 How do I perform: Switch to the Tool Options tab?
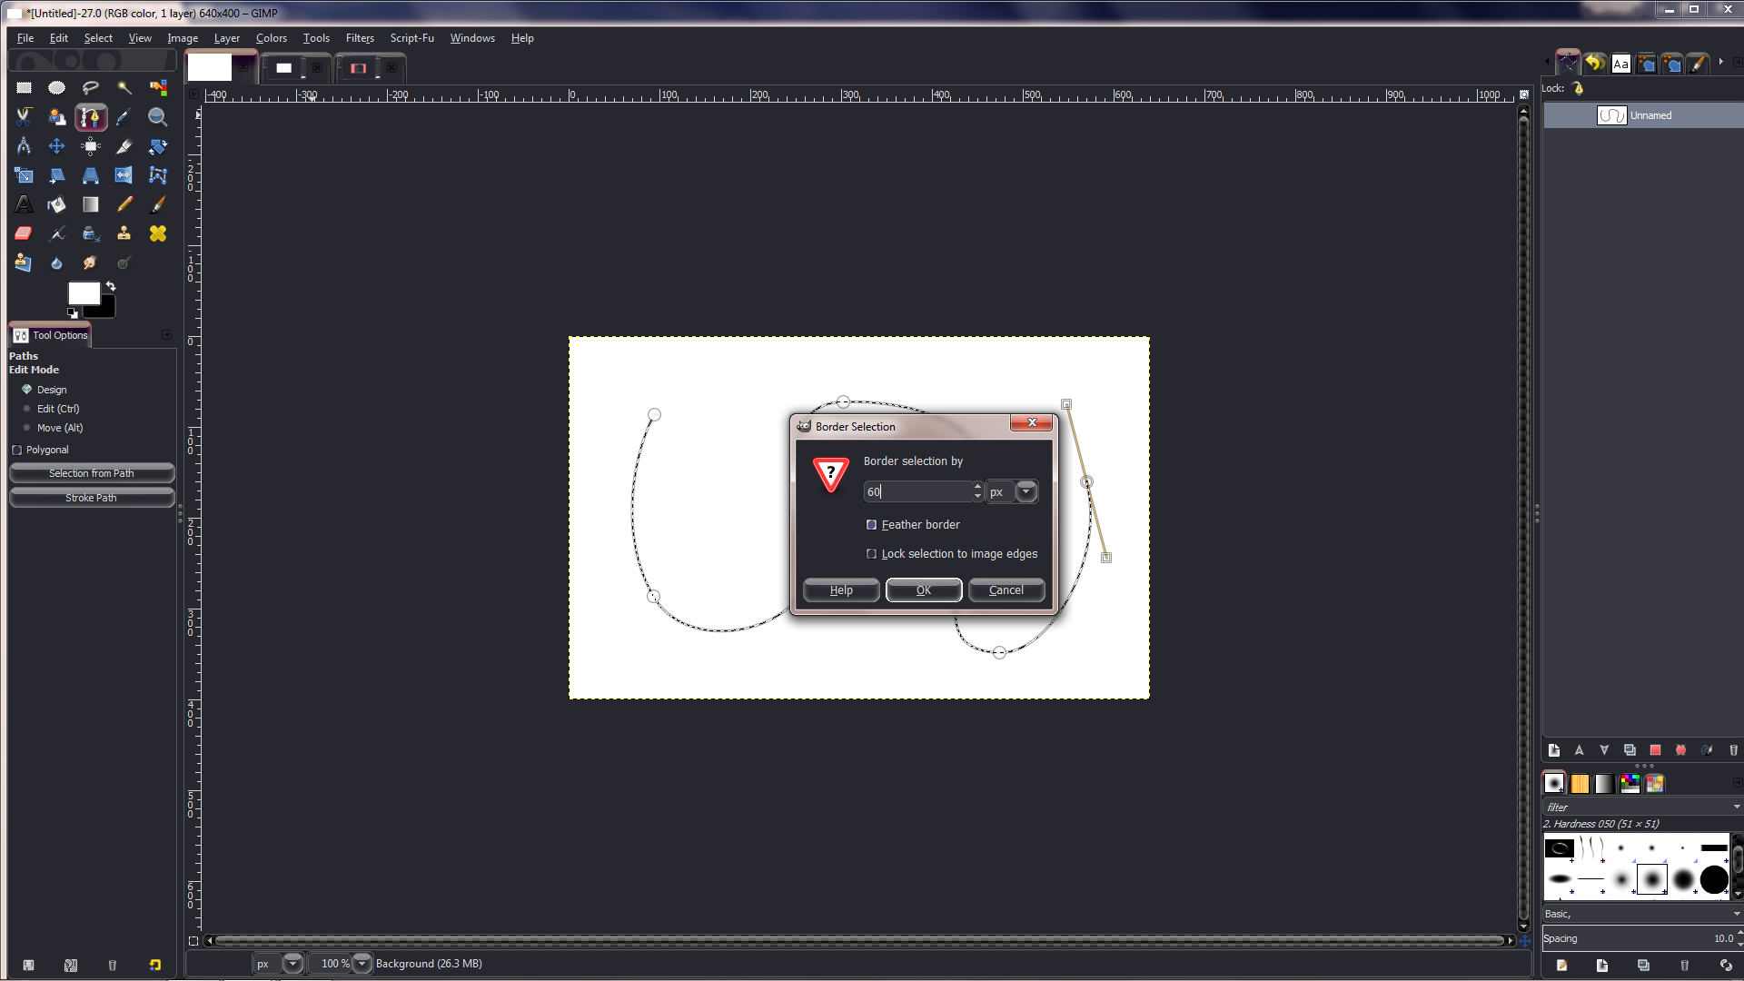(x=51, y=335)
